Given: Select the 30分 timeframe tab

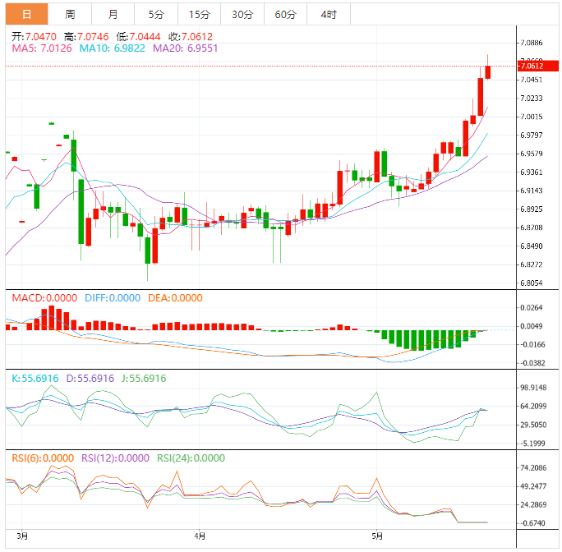Looking at the screenshot, I should (x=242, y=15).
